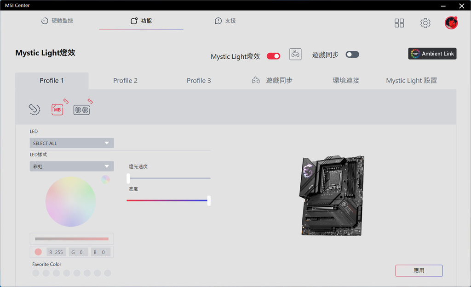Open the user profile avatar
Screen dimensions: 471x287
(x=451, y=23)
